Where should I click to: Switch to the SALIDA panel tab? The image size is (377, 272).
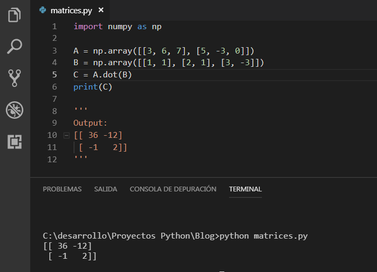(106, 189)
